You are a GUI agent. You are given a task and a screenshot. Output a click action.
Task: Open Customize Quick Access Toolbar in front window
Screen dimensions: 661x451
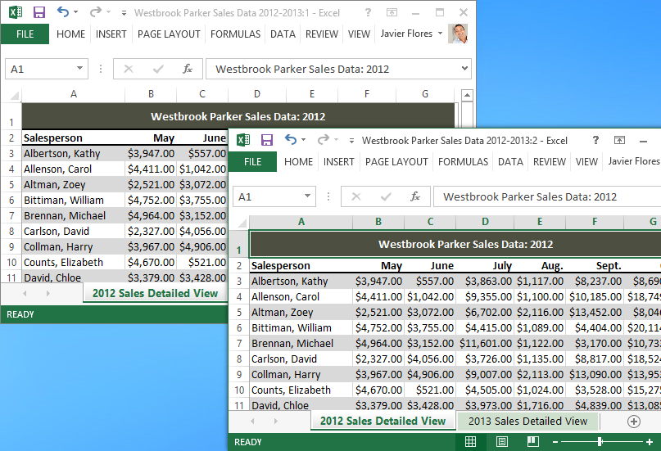(351, 141)
